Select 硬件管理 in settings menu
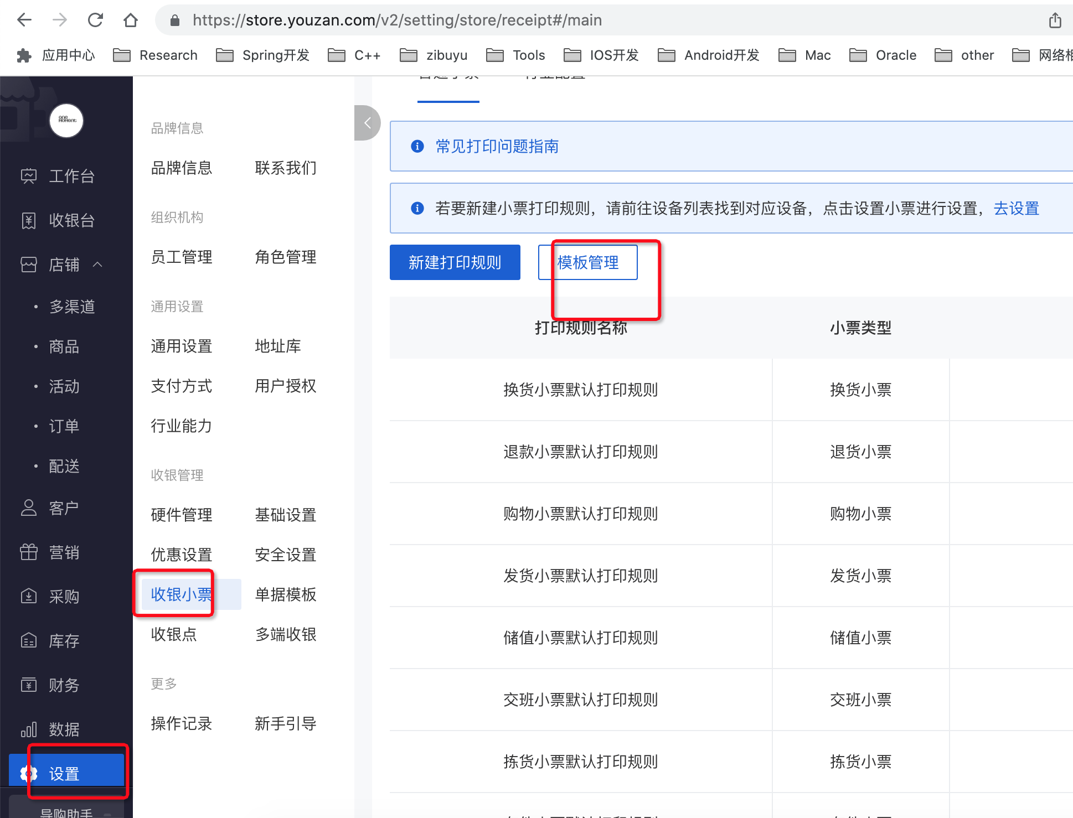 coord(181,515)
